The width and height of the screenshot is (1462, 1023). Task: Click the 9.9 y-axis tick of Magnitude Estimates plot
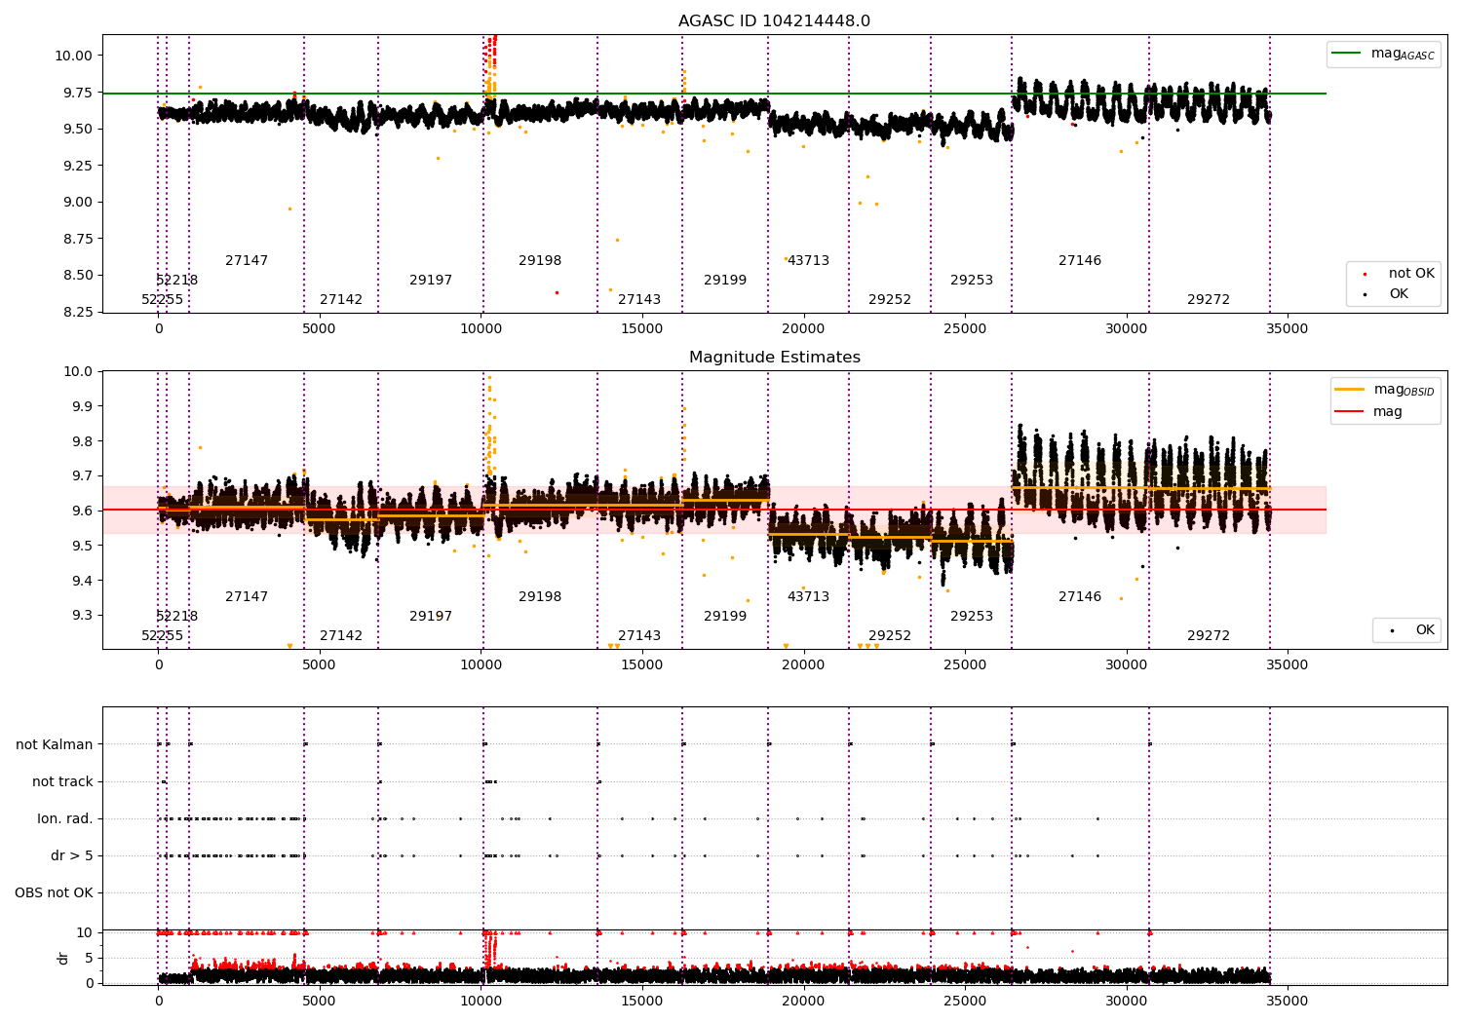coord(82,406)
